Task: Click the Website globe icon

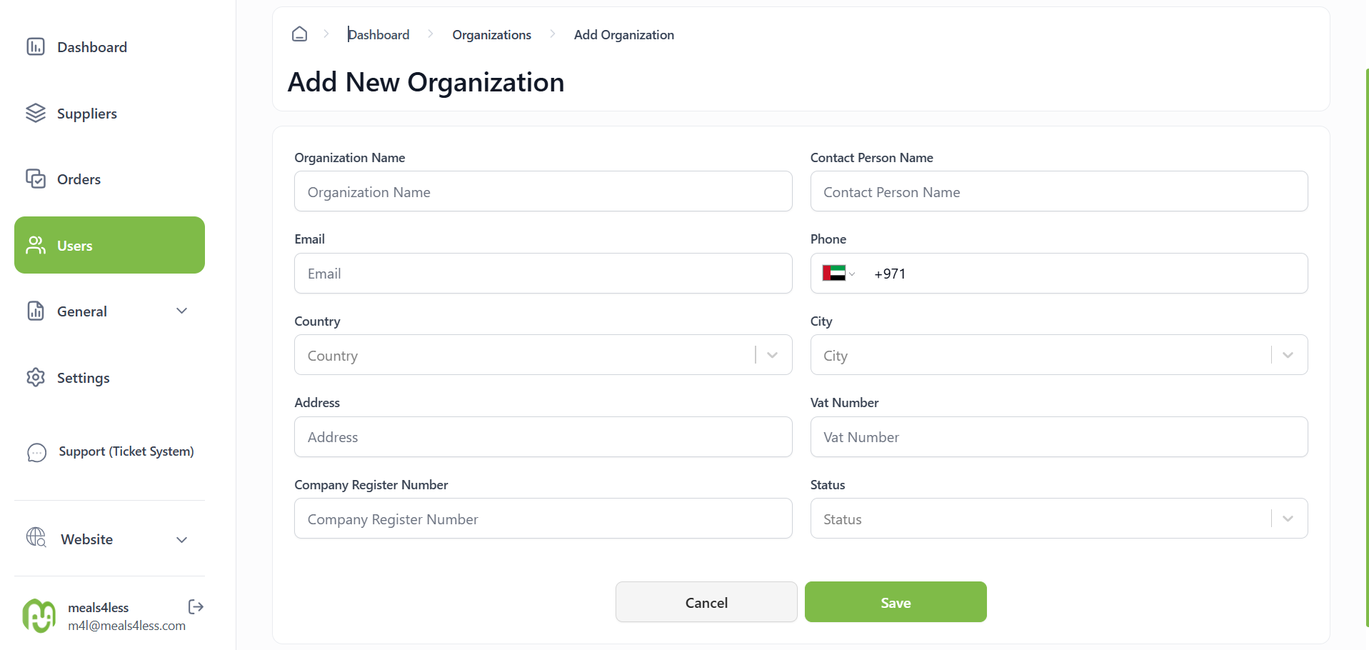Action: click(36, 537)
